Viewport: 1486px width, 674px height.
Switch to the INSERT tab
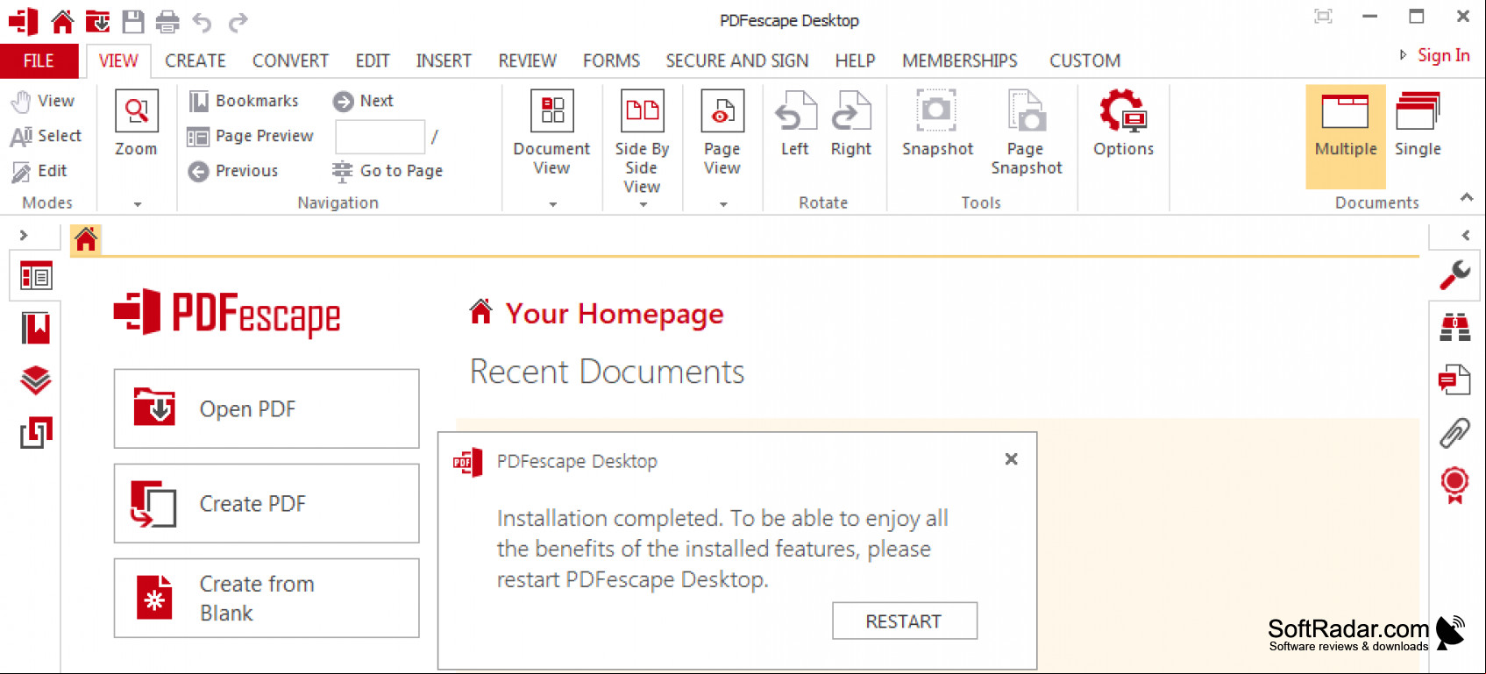click(x=444, y=60)
